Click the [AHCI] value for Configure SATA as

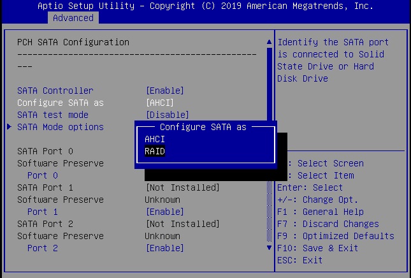(160, 103)
